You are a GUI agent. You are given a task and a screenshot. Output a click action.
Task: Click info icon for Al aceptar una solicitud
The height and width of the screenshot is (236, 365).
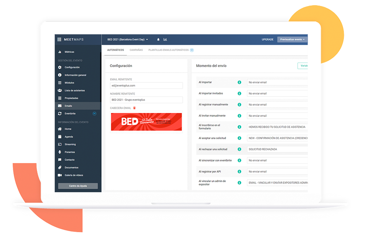click(x=239, y=138)
